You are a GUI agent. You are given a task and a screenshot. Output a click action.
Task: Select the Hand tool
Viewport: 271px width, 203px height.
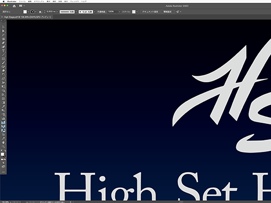pos(3,142)
